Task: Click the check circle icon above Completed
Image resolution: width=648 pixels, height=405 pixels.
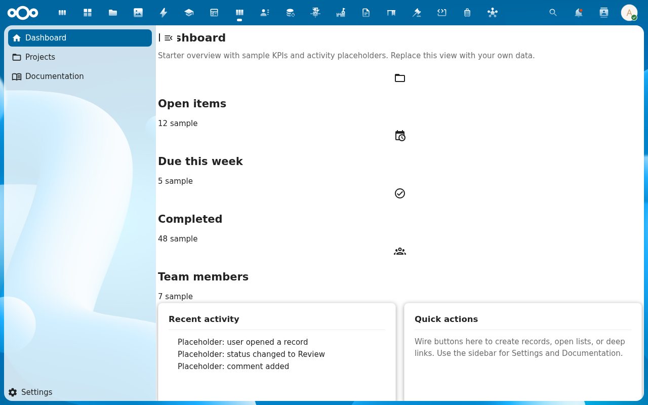Action: [400, 193]
